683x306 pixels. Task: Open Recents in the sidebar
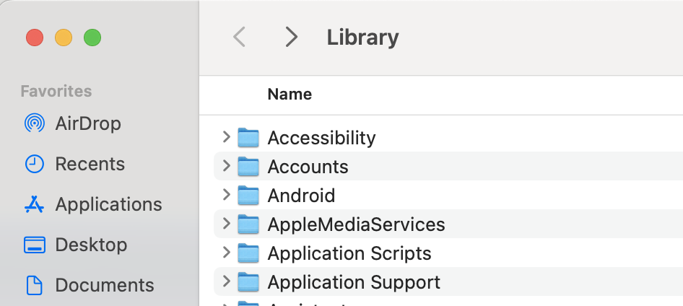point(90,164)
